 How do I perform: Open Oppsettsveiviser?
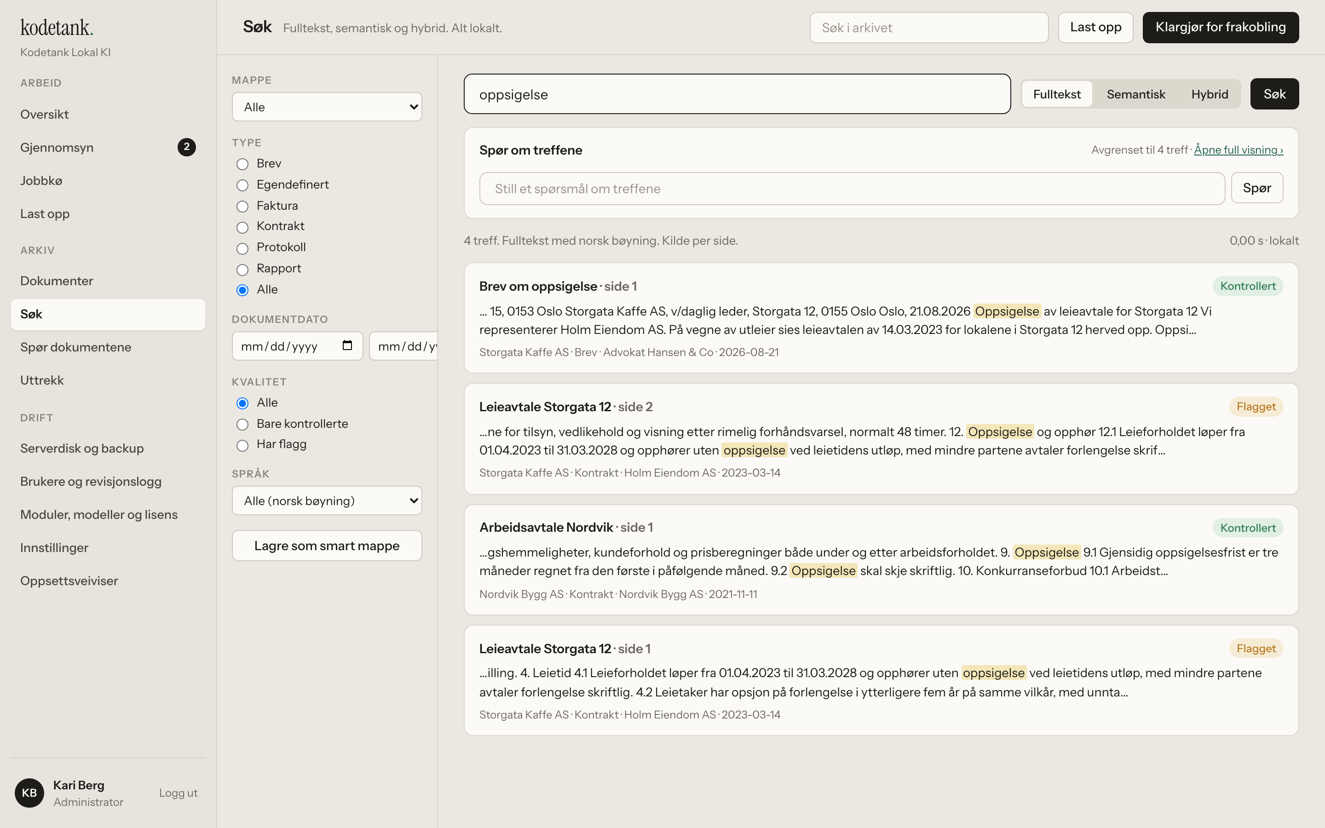(108, 581)
